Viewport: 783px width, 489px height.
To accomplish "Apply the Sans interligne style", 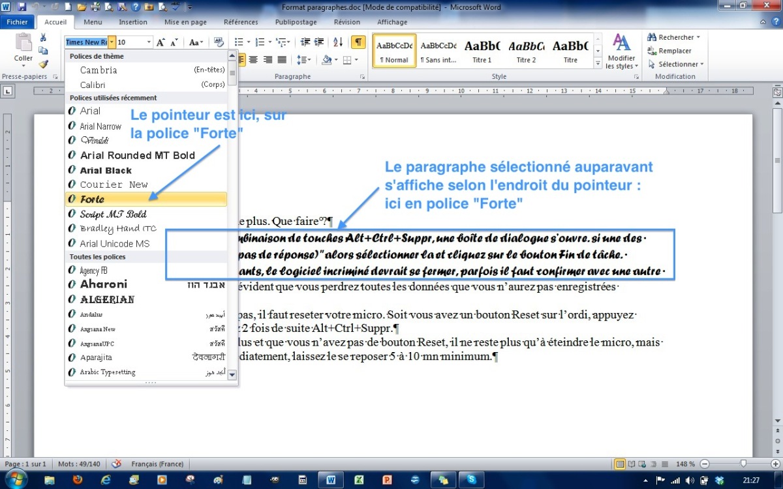I will coord(438,52).
